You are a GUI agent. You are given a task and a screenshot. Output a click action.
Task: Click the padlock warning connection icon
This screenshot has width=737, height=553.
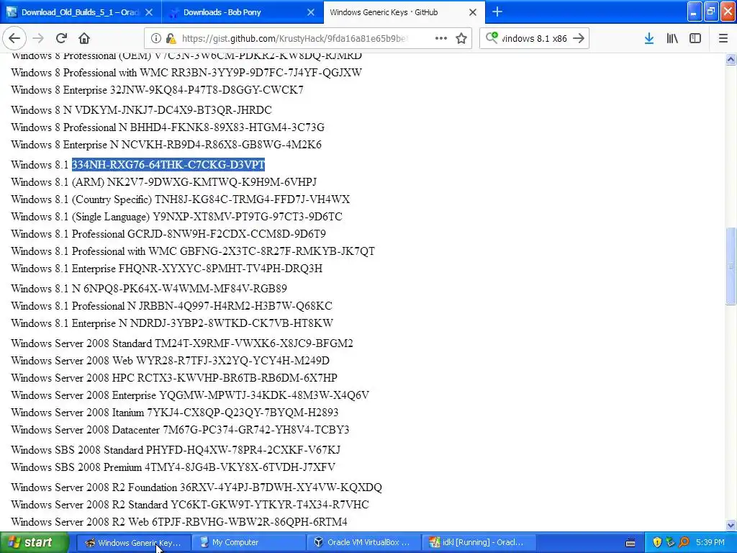tap(171, 38)
